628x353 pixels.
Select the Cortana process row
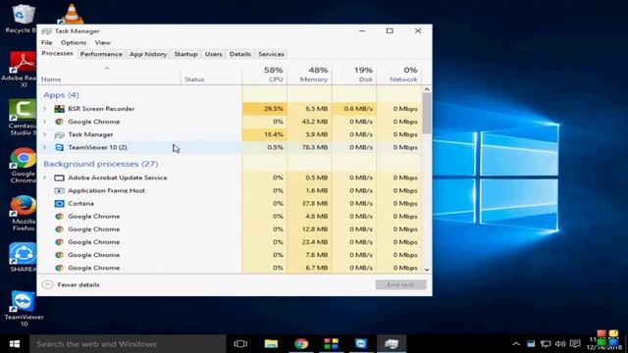[230, 203]
